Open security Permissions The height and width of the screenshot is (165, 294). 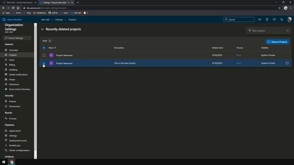coord(15,106)
